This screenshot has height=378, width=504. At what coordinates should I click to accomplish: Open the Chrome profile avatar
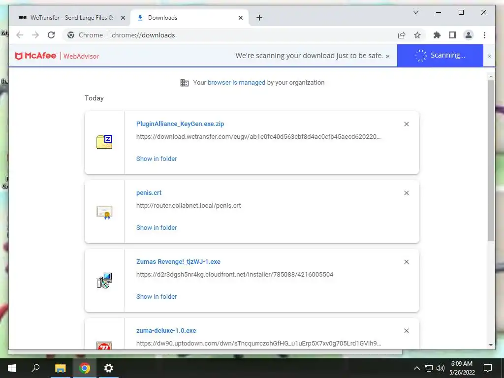(469, 35)
